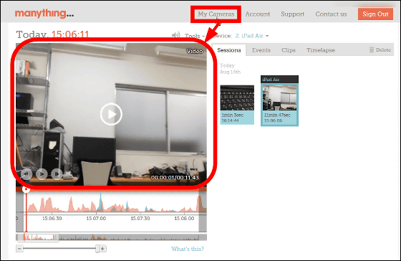Toggle the speaker sound icon
Image resolution: width=401 pixels, height=261 pixels.
(175, 35)
